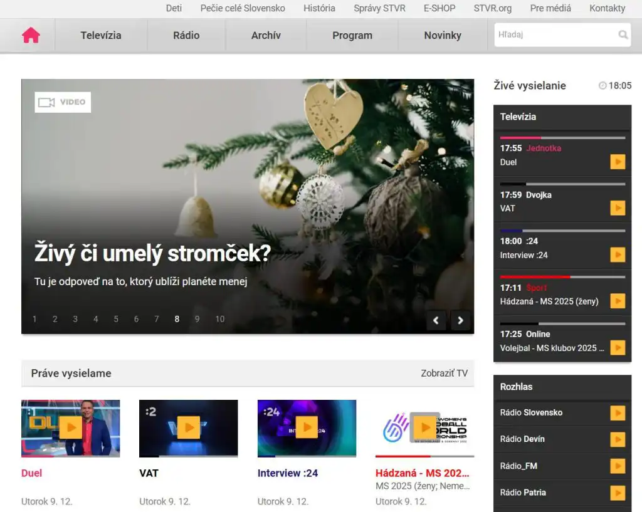Click the search magnifier icon
The height and width of the screenshot is (512, 642).
click(x=623, y=35)
